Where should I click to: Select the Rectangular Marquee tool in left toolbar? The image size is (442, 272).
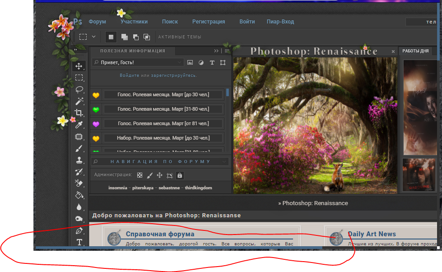tap(79, 78)
